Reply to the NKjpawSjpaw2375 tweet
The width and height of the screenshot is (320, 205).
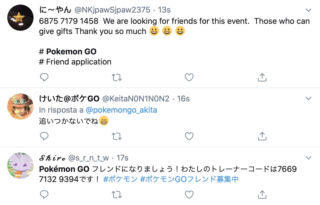pos(44,77)
